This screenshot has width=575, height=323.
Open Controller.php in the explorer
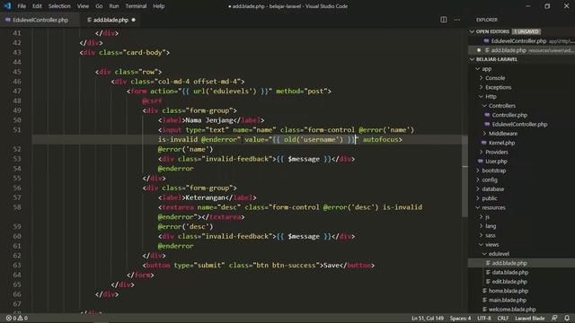(521, 115)
